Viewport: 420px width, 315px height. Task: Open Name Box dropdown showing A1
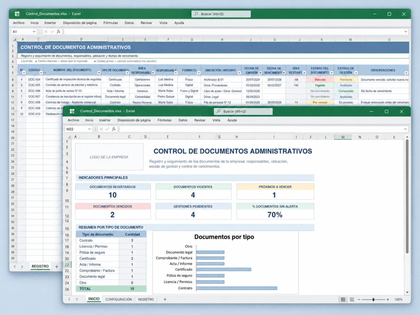point(34,32)
